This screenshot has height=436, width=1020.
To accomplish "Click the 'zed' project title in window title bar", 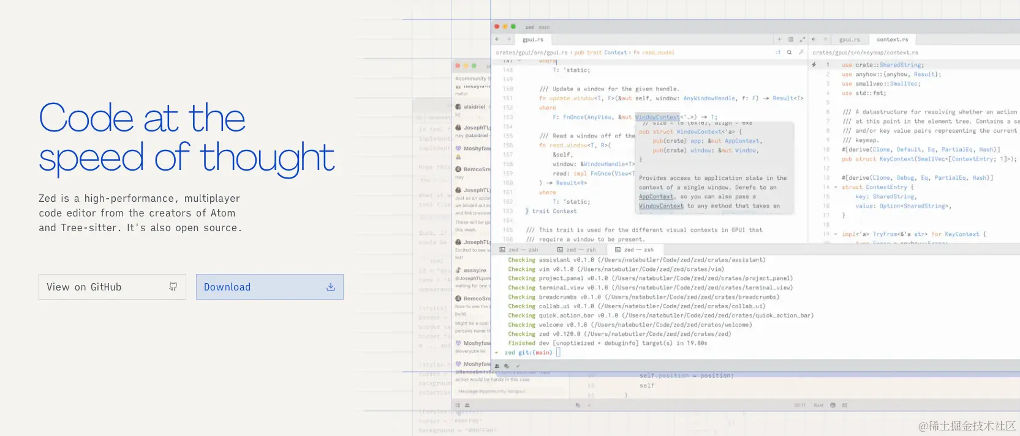I will point(529,27).
